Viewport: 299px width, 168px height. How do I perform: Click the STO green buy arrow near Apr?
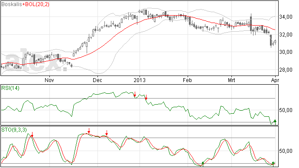click(273, 164)
